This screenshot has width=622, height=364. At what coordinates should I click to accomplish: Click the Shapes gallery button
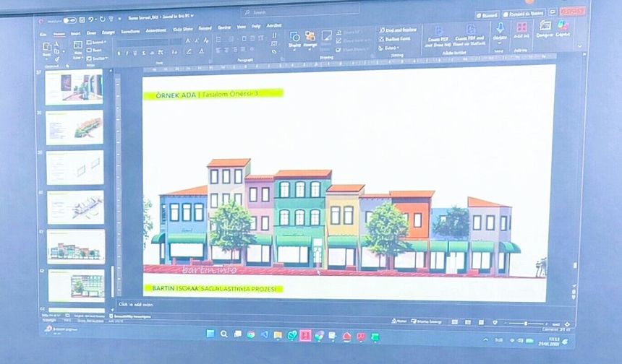coord(295,40)
